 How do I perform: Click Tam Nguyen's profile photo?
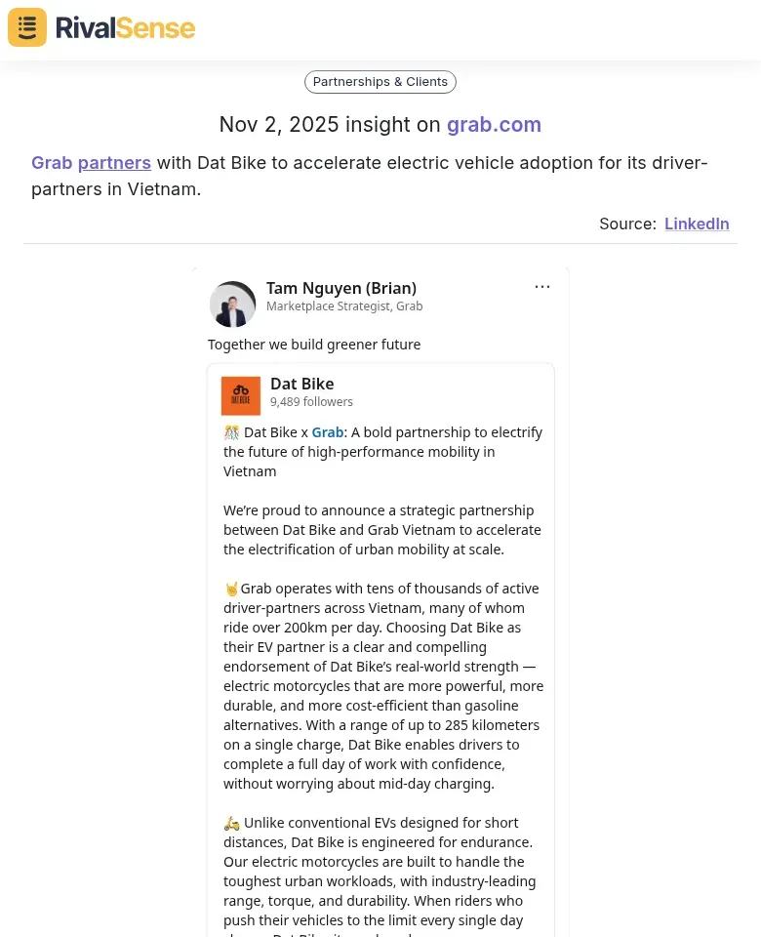(232, 304)
